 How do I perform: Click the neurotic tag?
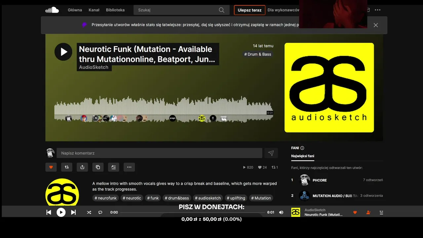(x=132, y=198)
